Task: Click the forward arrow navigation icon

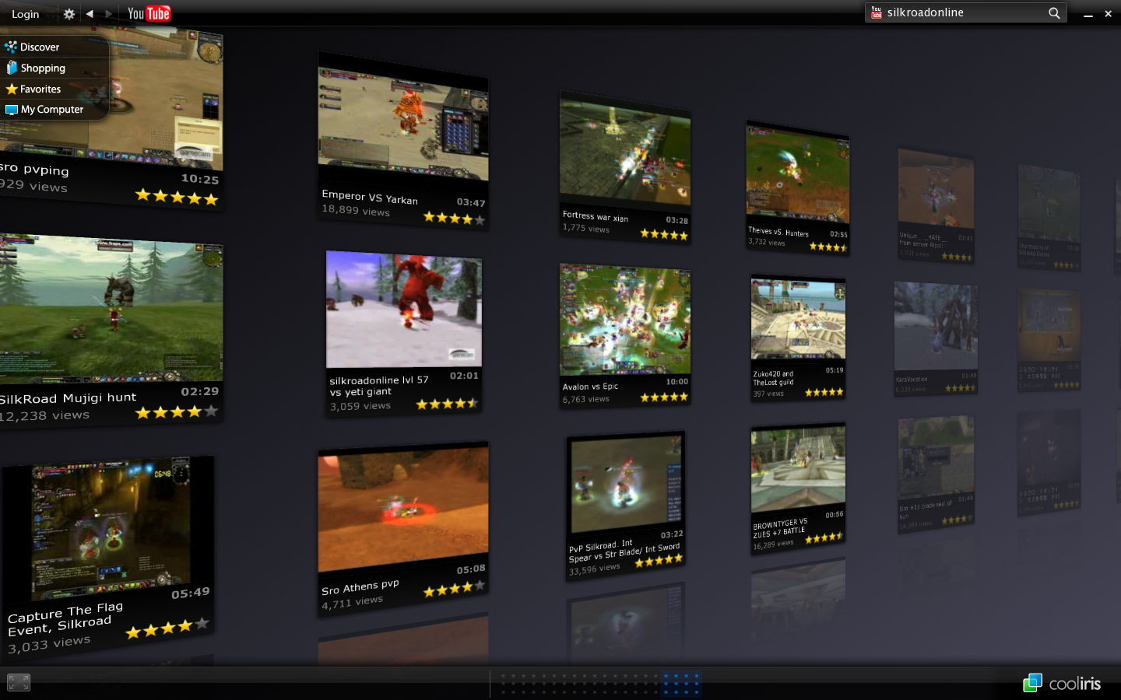Action: tap(109, 14)
